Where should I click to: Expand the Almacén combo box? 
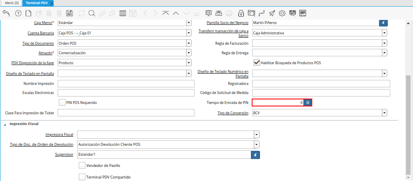pos(189,53)
